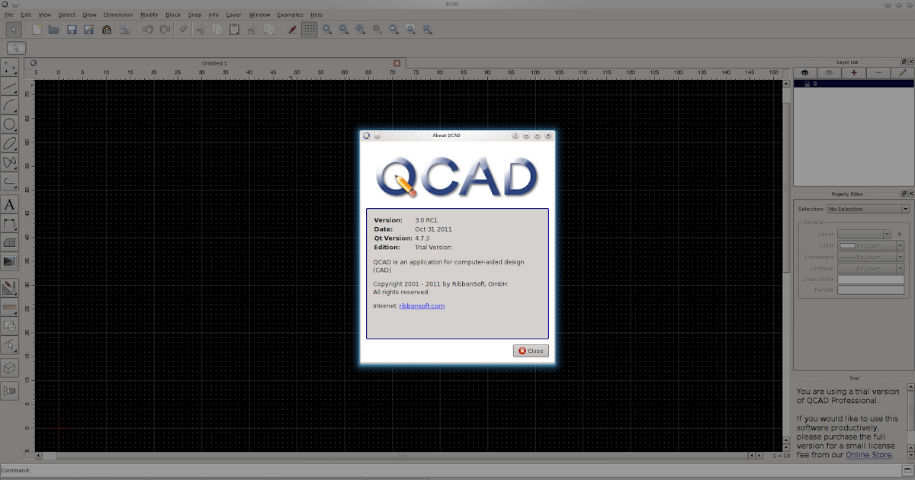Screen dimensions: 915x480
Task: Open the Dimension menu
Action: (x=118, y=14)
